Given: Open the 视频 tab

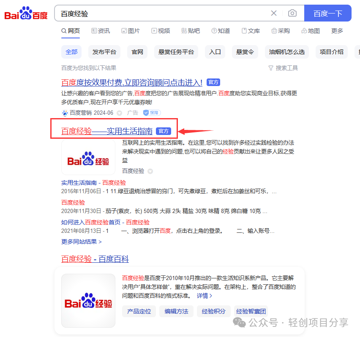Looking at the screenshot, I should pyautogui.click(x=161, y=31).
